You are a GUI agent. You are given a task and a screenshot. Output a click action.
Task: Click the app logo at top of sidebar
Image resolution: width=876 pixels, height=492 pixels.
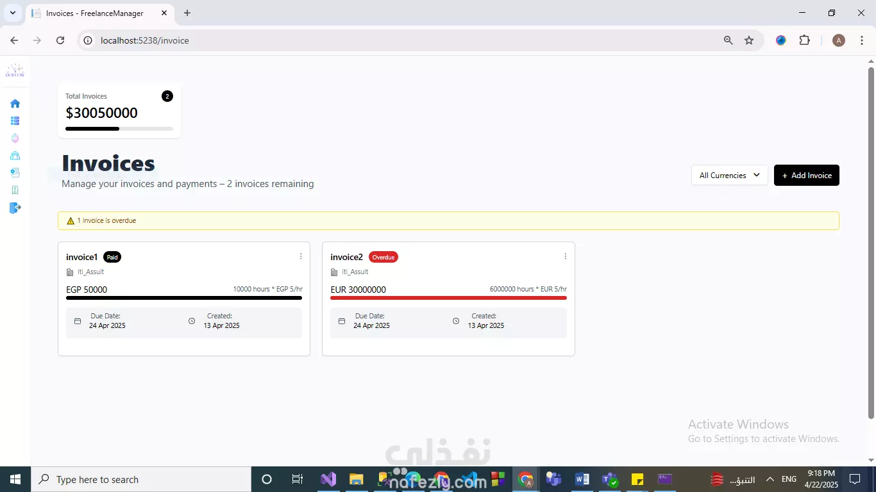coord(15,70)
